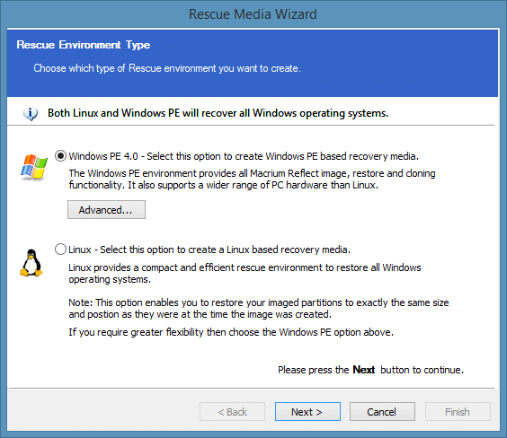507x438 pixels.
Task: Click the 'Note: This option enables you' paragraph
Action: coord(259,308)
